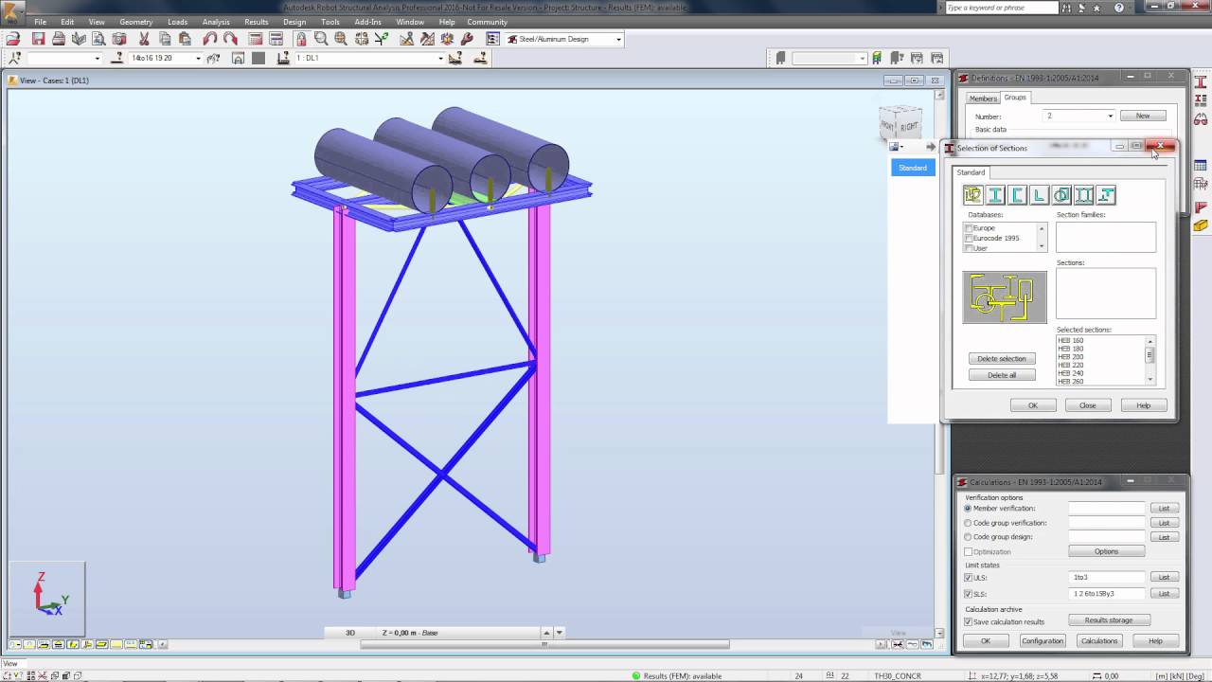The width and height of the screenshot is (1212, 682).
Task: Open the small dropdown icon beside the Standard panel
Action: pyautogui.click(x=897, y=147)
